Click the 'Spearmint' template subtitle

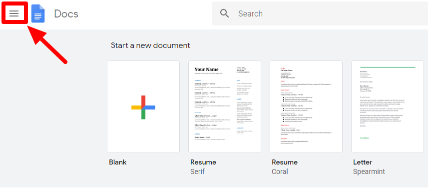point(369,172)
